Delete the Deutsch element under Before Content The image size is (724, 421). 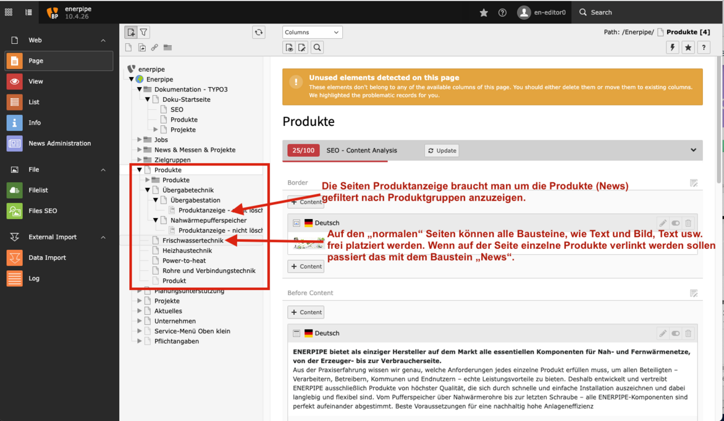coord(688,333)
